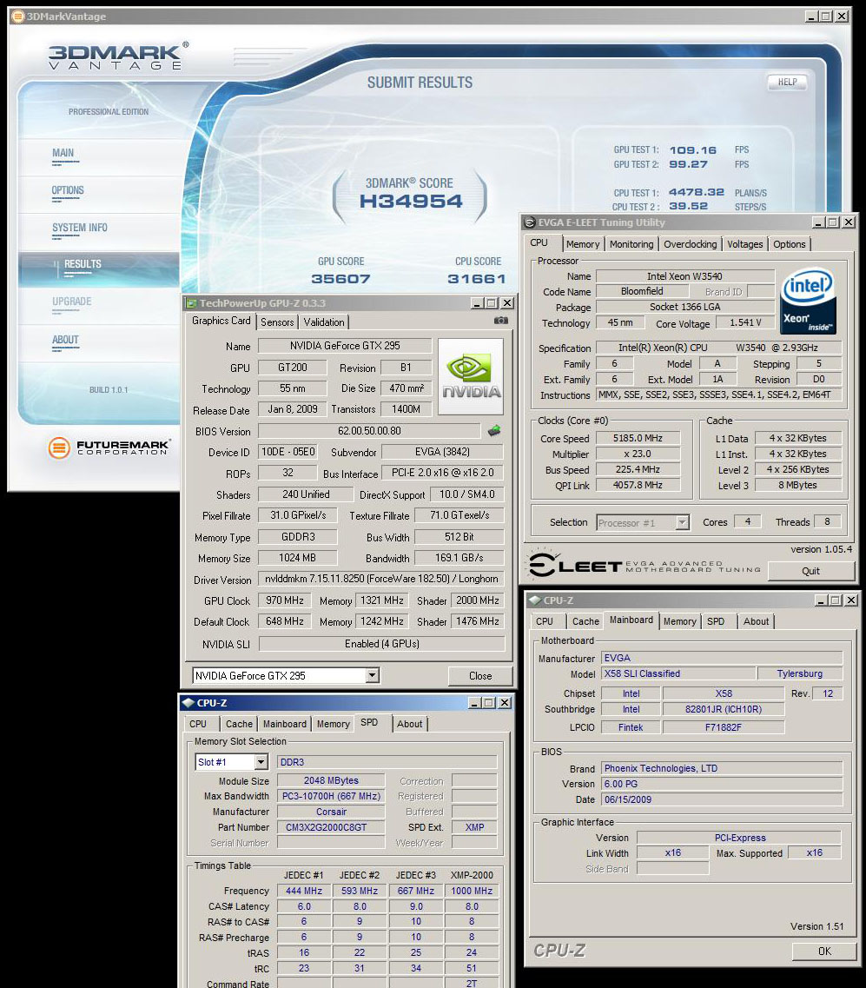The height and width of the screenshot is (988, 866).
Task: Click the Intel Xeon inside logo in E-LEET
Action: pos(808,302)
